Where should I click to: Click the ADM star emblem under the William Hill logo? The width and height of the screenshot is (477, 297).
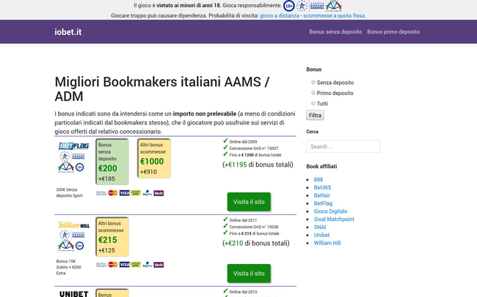coord(65,235)
